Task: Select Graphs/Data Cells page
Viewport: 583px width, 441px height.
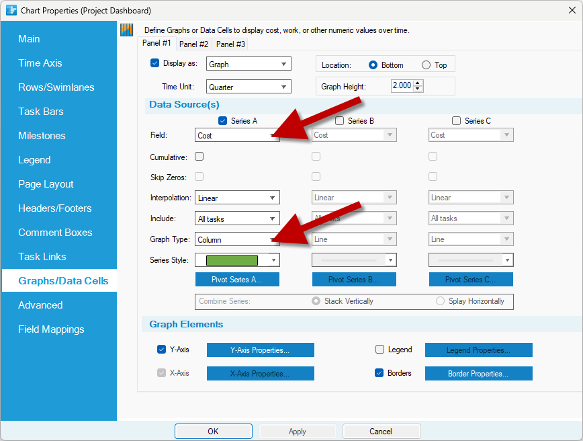Action: click(x=60, y=280)
